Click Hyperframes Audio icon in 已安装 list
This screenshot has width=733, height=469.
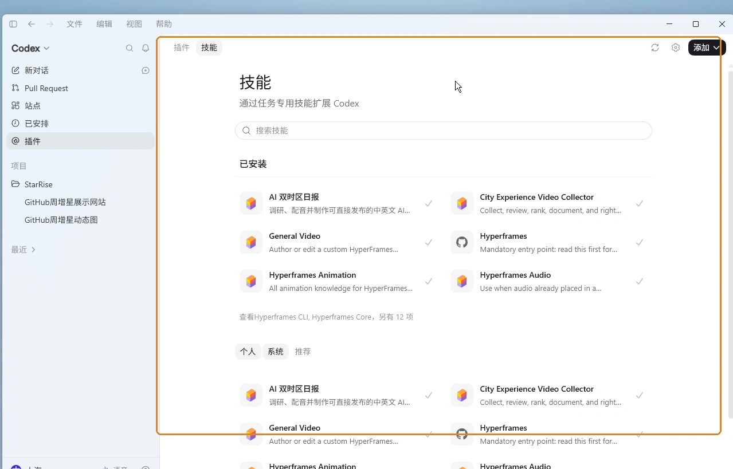coord(462,281)
